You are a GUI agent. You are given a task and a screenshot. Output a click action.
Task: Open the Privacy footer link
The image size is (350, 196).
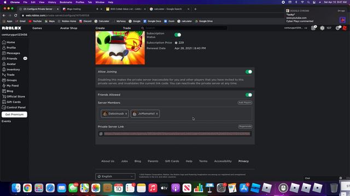243,161
